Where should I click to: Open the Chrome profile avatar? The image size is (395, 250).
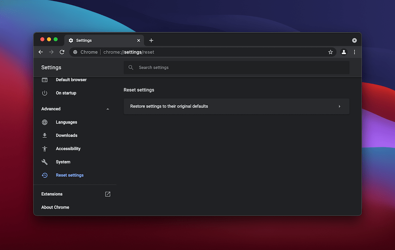tap(343, 52)
